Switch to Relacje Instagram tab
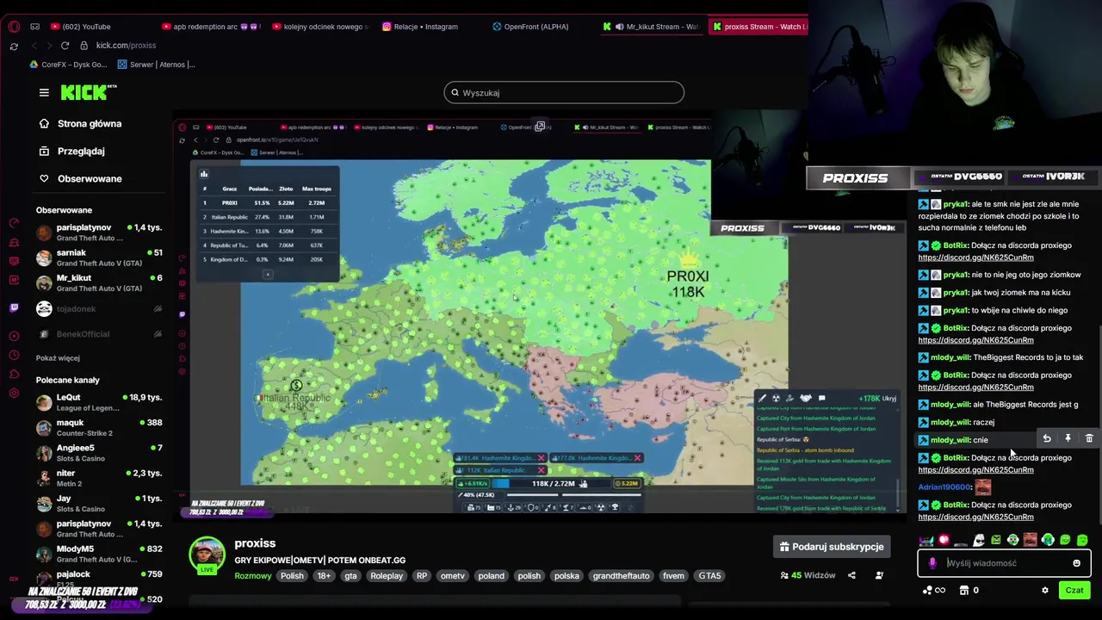 [420, 27]
